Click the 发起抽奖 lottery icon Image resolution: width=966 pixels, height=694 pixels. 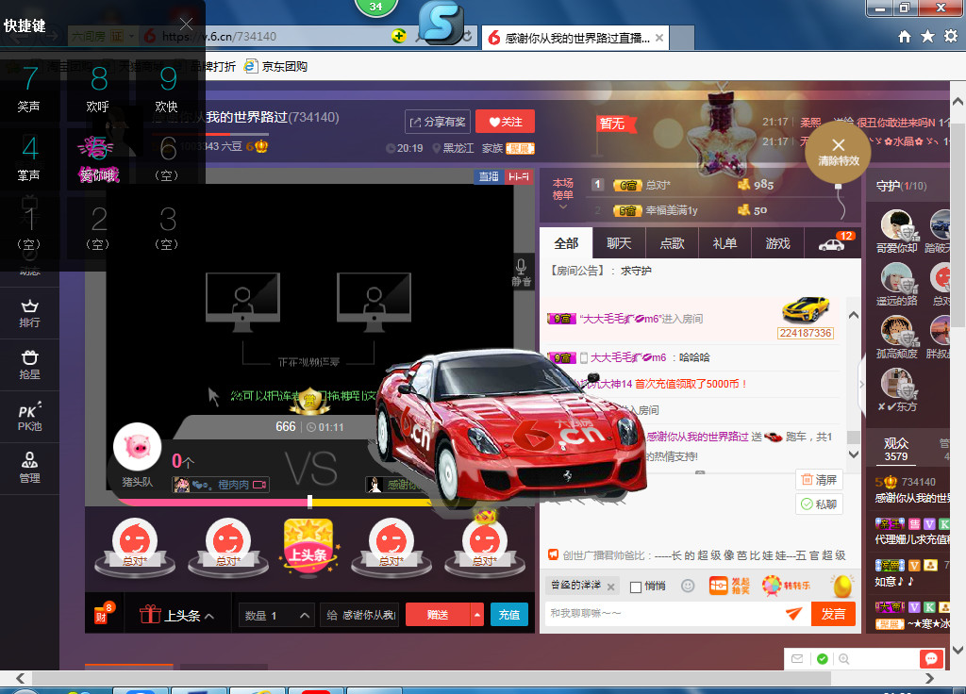coord(729,586)
